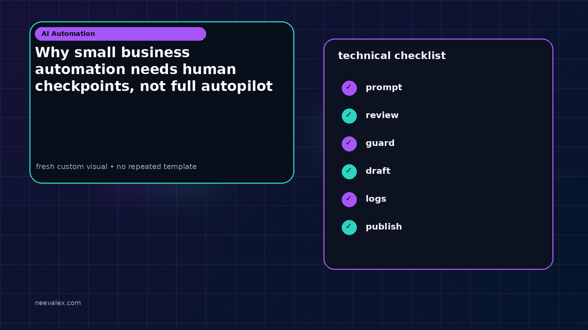Click the checkmark icon beside draft

pyautogui.click(x=349, y=172)
